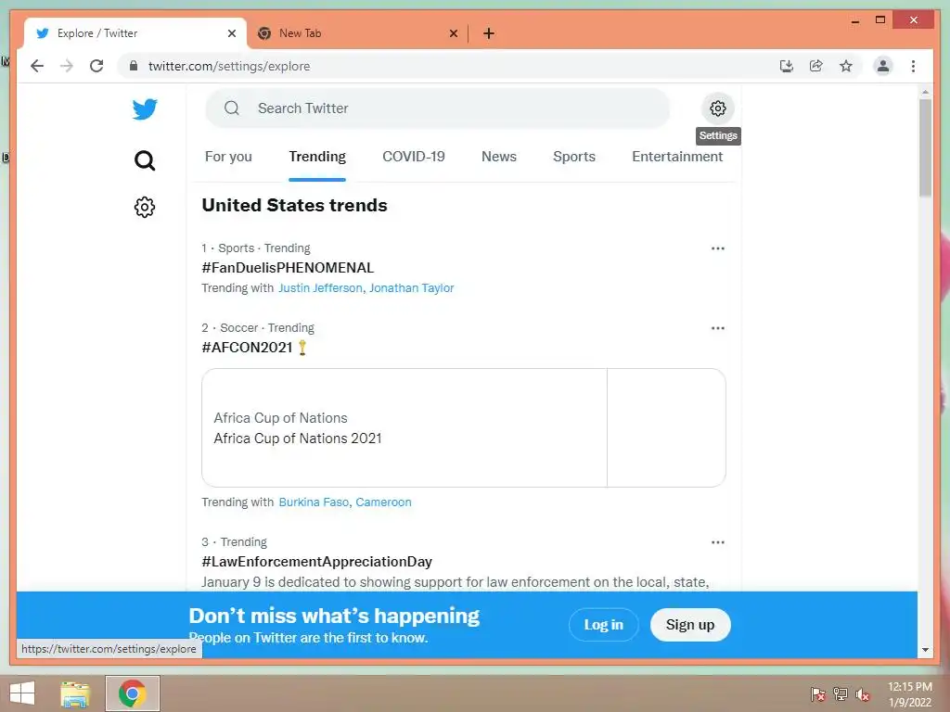
Task: Open Chrome three-dot menu
Action: click(x=913, y=66)
